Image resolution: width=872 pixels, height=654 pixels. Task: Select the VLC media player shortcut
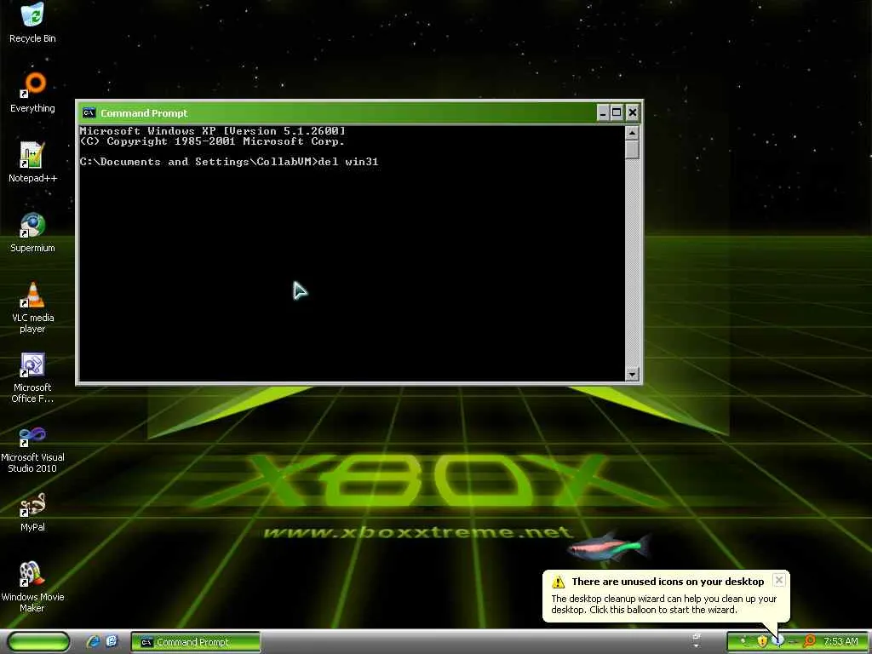click(x=32, y=307)
